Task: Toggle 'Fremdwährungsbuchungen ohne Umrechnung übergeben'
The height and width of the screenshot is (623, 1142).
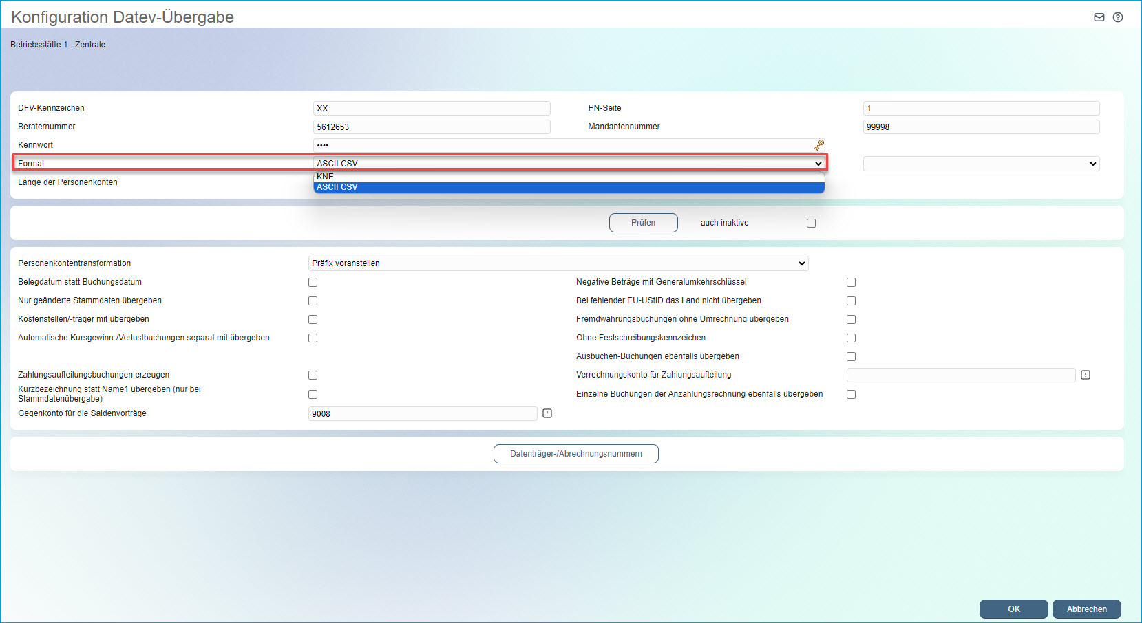Action: tap(851, 319)
